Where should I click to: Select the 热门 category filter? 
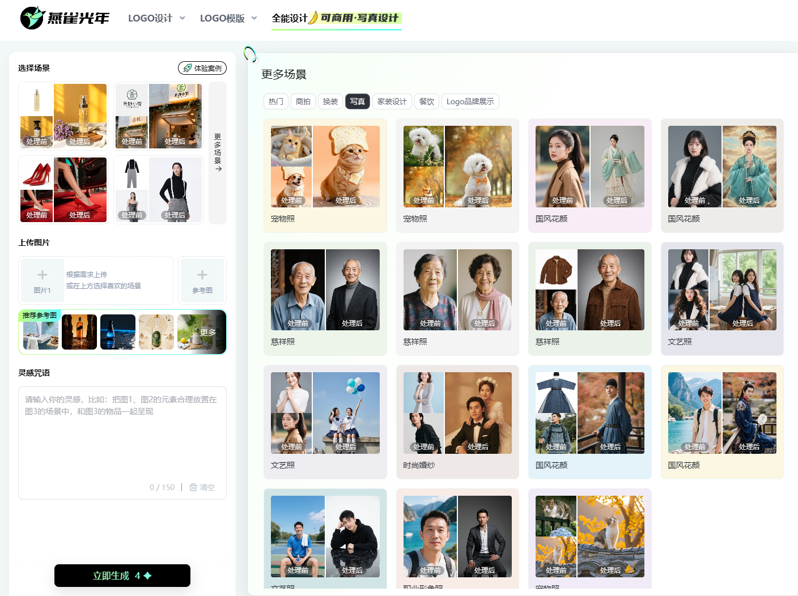[x=276, y=101]
